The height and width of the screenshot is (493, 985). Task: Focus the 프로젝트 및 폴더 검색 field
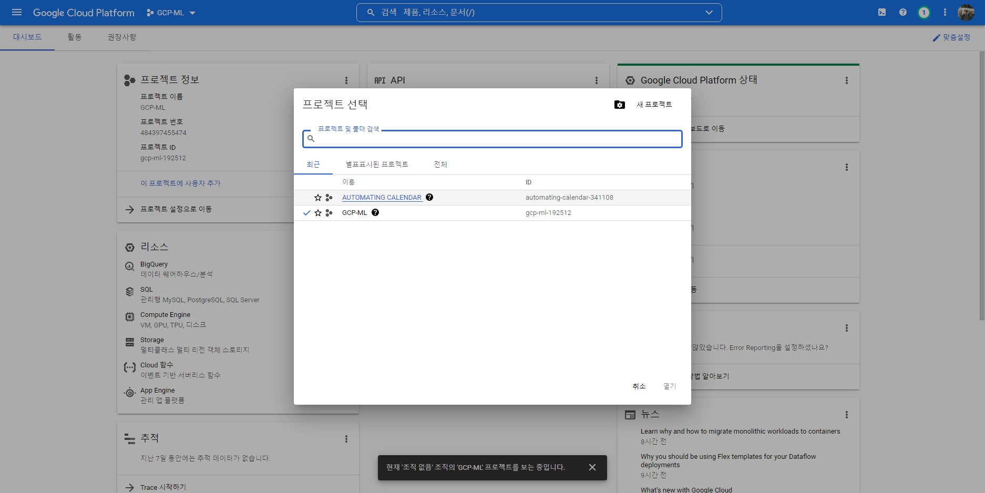(x=493, y=139)
